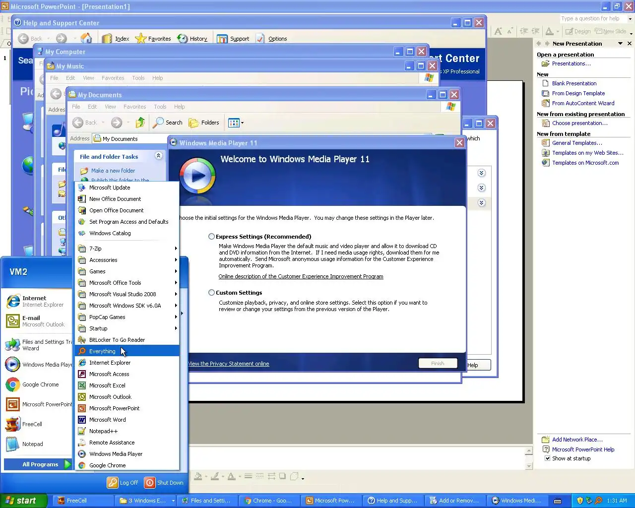Open Microsoft PowerPoint Help link

tap(583, 449)
